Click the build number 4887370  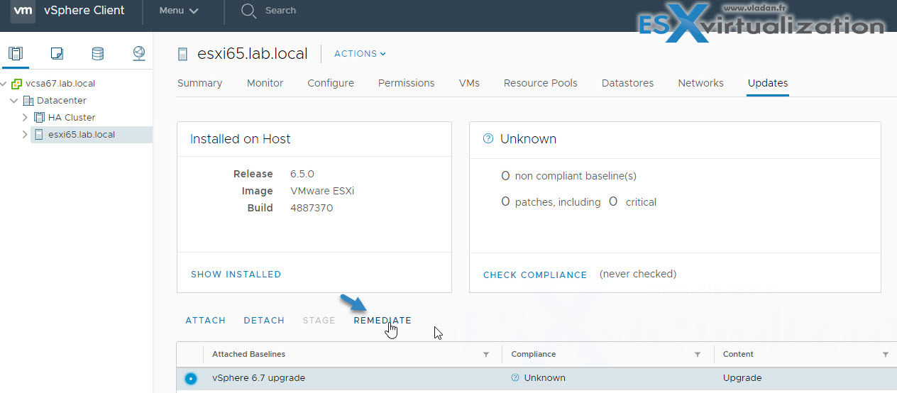point(312,208)
